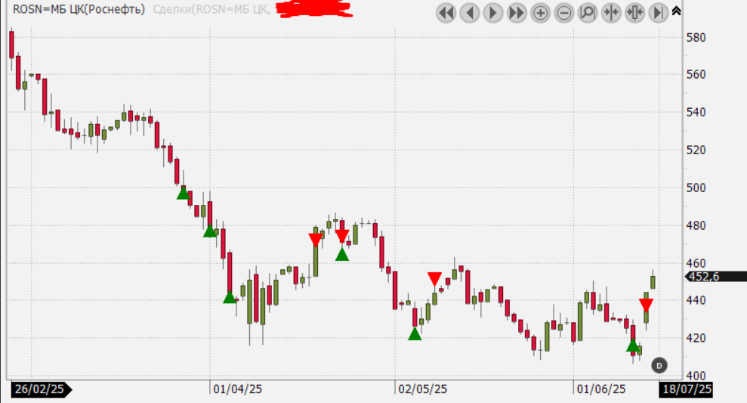Screen dimensions: 747x403
Task: Click the 560 price axis label
Action: (x=696, y=74)
